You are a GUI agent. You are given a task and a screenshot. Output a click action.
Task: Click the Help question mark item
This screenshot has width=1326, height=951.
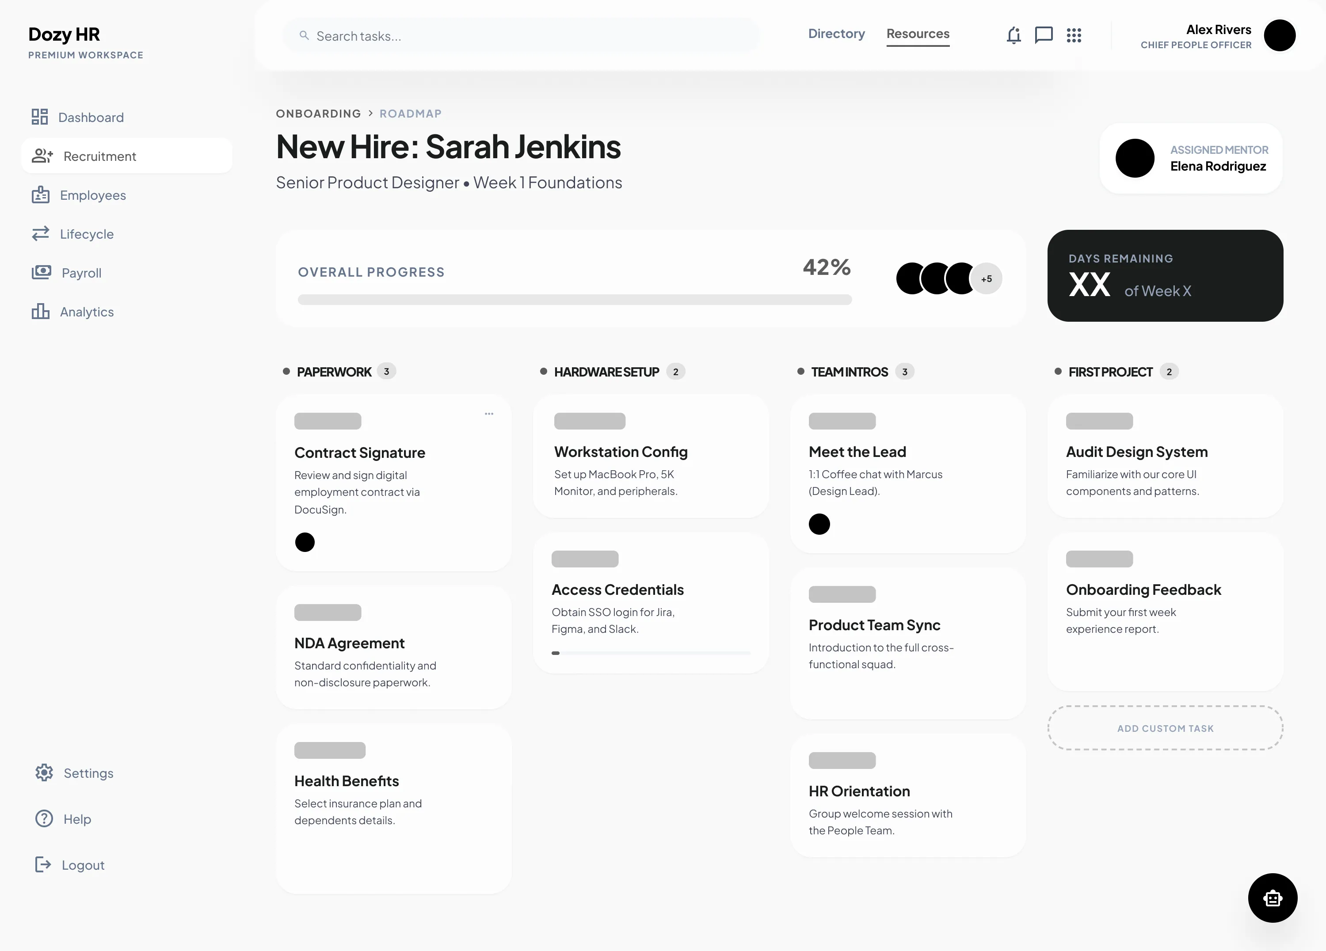click(x=76, y=819)
